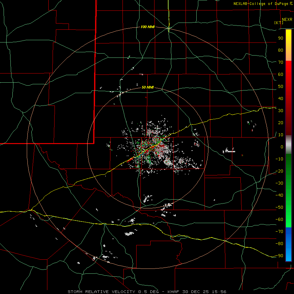Viewport: 294px width, 294px height.
Task: Click the -10 value on the velocity scale
Action: click(279, 159)
